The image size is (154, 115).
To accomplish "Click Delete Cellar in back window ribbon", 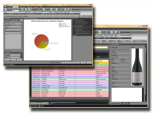I will (x=116, y=34).
